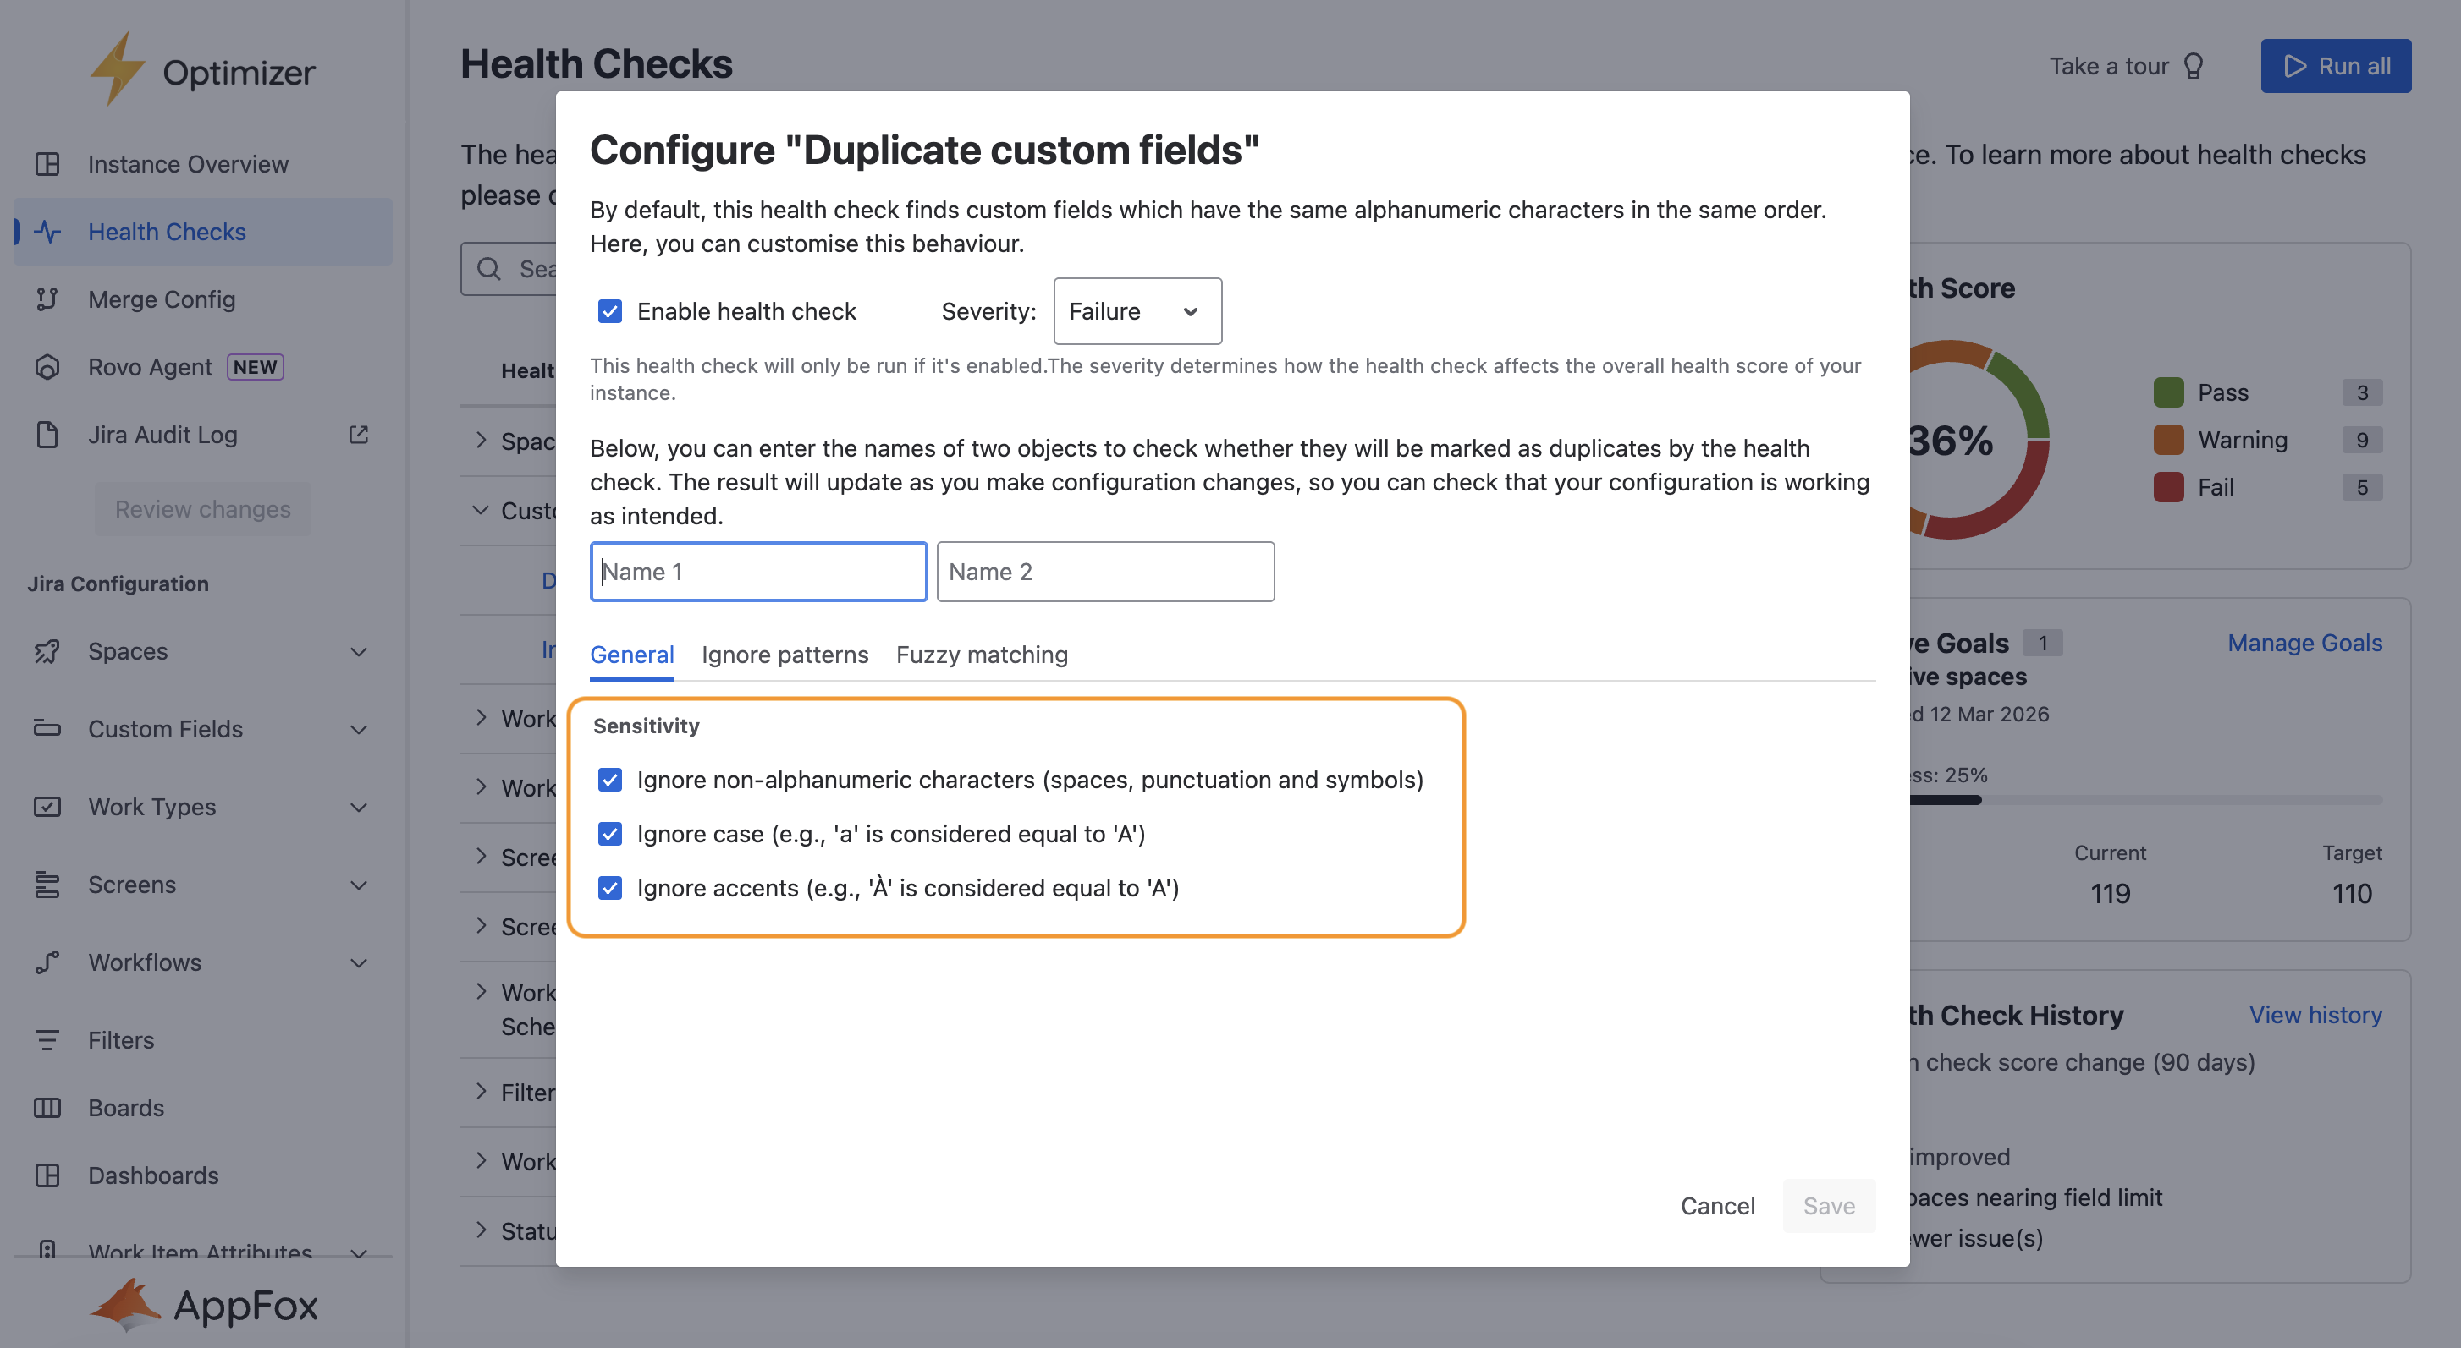Click the Cancel button

(x=1717, y=1206)
